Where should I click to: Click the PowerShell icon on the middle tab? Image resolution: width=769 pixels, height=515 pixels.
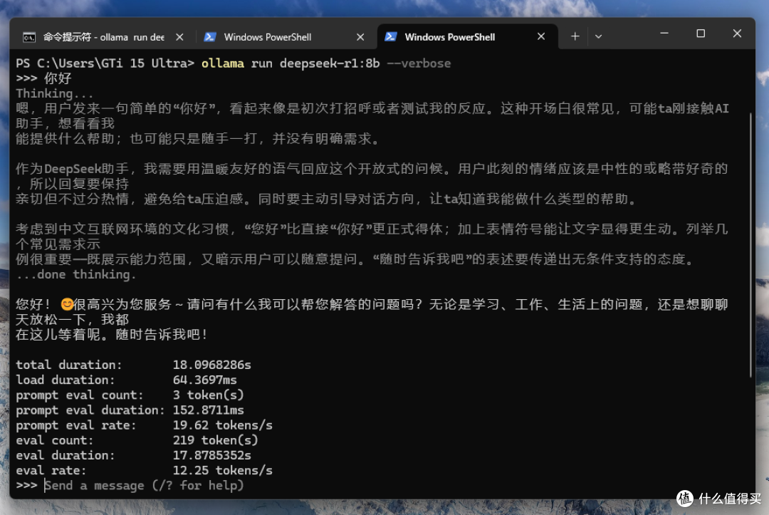click(x=210, y=37)
